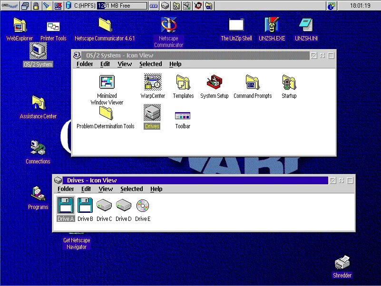Click the flashlight find icon
This screenshot has height=286, width=381.
(47, 6)
